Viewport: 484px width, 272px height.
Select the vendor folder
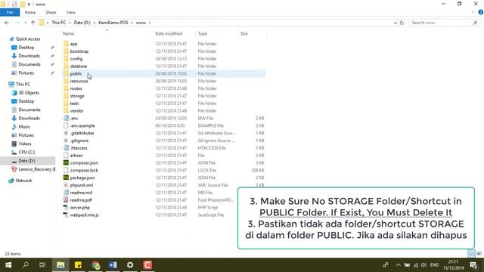tap(76, 111)
